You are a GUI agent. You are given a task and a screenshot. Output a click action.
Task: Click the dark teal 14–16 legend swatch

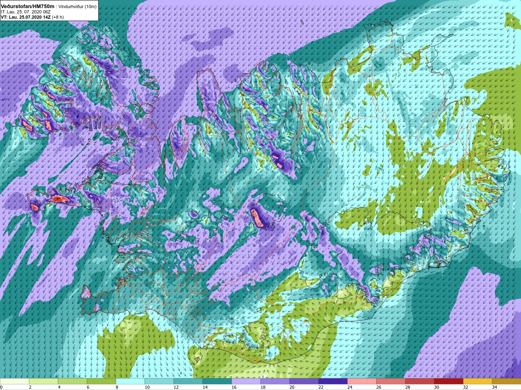[x=217, y=381]
